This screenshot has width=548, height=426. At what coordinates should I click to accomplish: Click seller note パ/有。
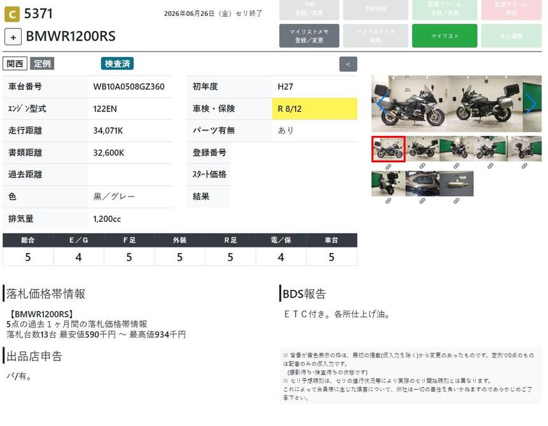[x=19, y=376]
